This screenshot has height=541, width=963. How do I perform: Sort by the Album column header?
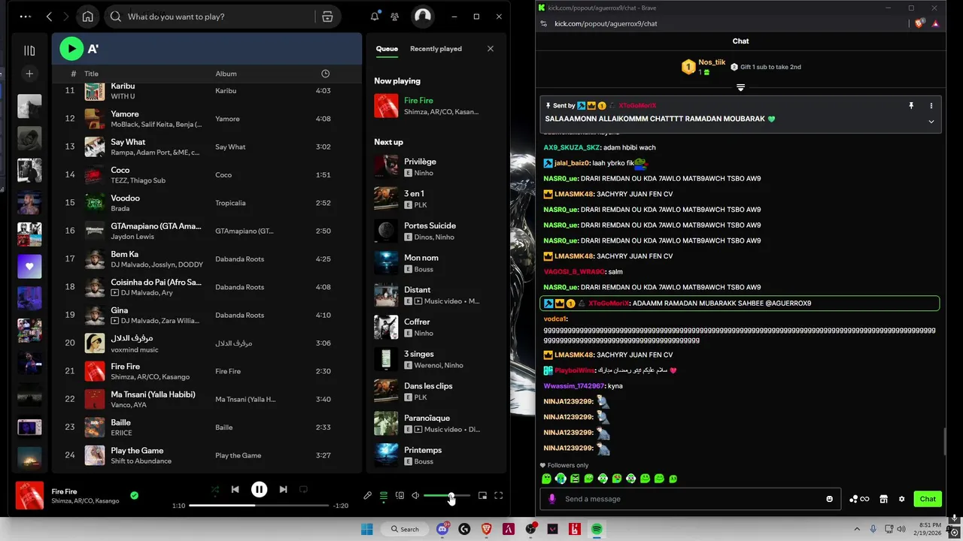[x=226, y=74]
